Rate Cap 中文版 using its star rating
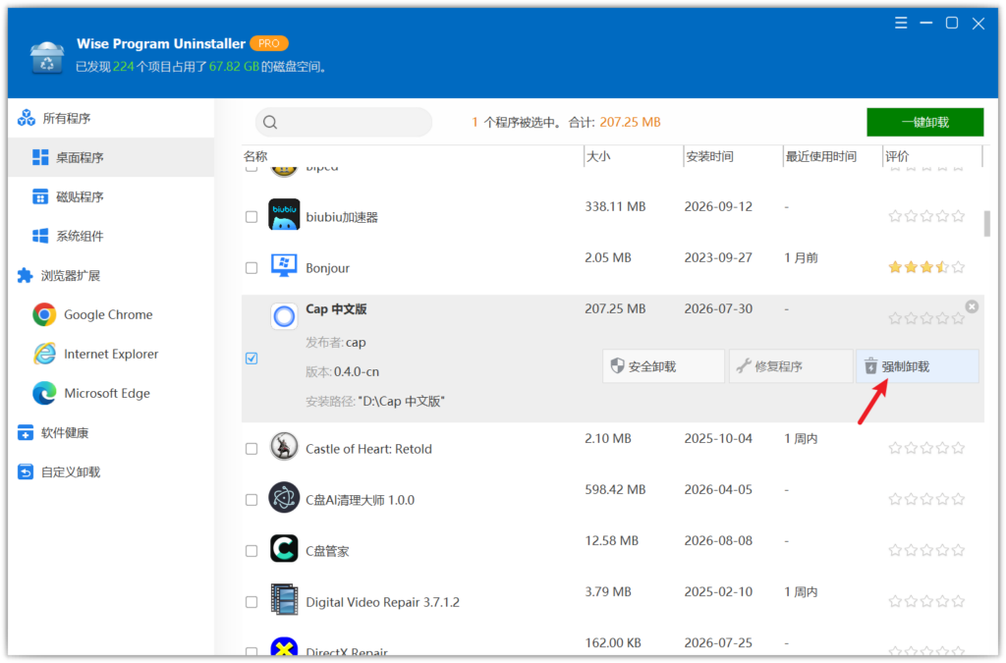 (x=925, y=318)
